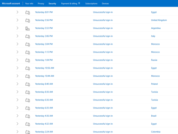The image size is (178, 134).
Task: Click Unsuccessful sign-in for 10:56 AM row
Action: click(x=103, y=68)
